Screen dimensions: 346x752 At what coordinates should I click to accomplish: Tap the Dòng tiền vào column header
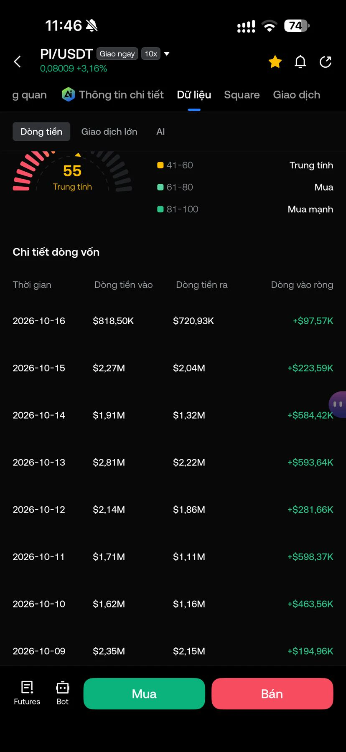123,285
